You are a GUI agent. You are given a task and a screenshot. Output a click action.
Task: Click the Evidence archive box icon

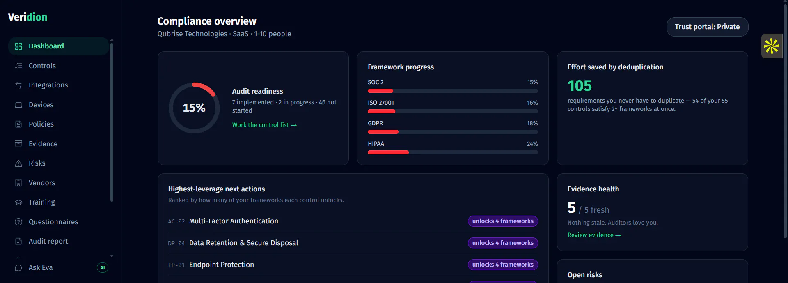18,144
